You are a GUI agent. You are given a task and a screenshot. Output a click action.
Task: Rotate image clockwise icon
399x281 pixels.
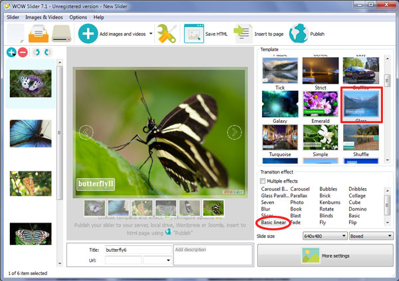pos(47,52)
